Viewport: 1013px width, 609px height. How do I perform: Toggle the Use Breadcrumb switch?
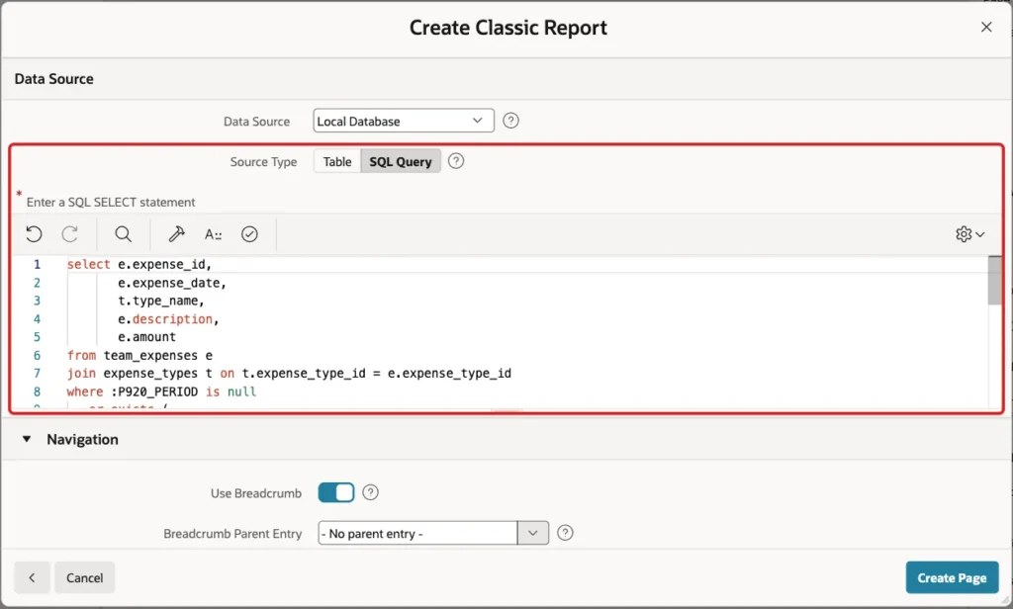tap(336, 492)
